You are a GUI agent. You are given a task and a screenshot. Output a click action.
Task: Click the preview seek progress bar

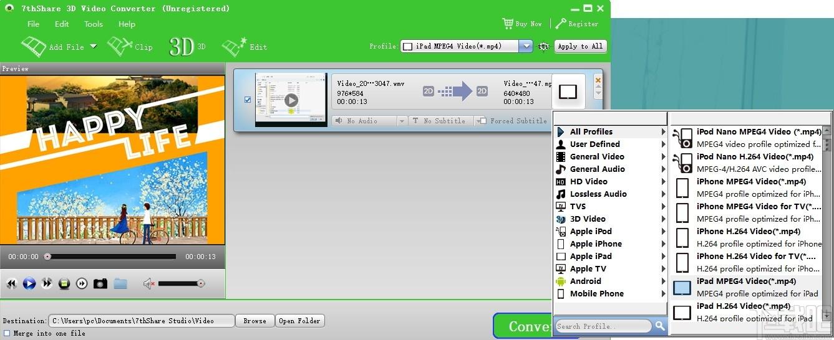pyautogui.click(x=110, y=257)
